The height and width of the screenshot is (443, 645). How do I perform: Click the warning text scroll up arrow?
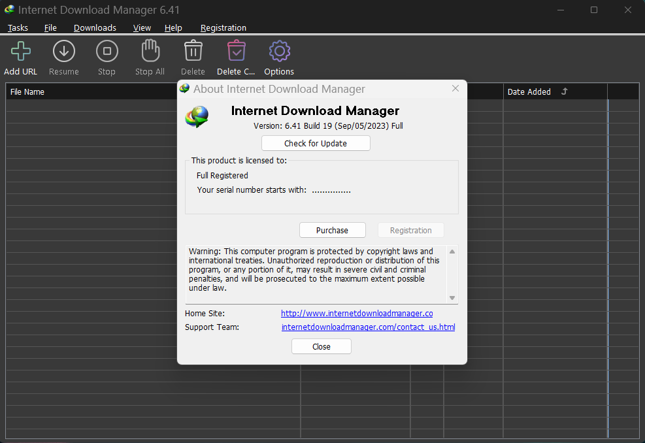452,252
